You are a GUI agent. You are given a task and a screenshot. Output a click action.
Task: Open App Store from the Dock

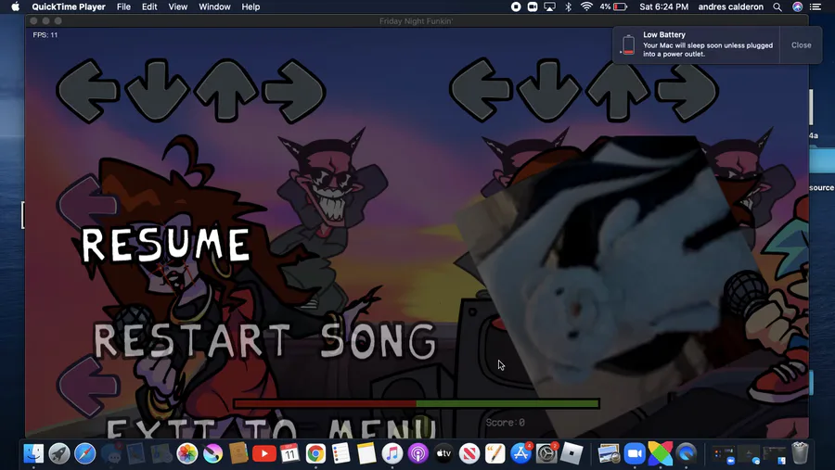[x=520, y=453]
